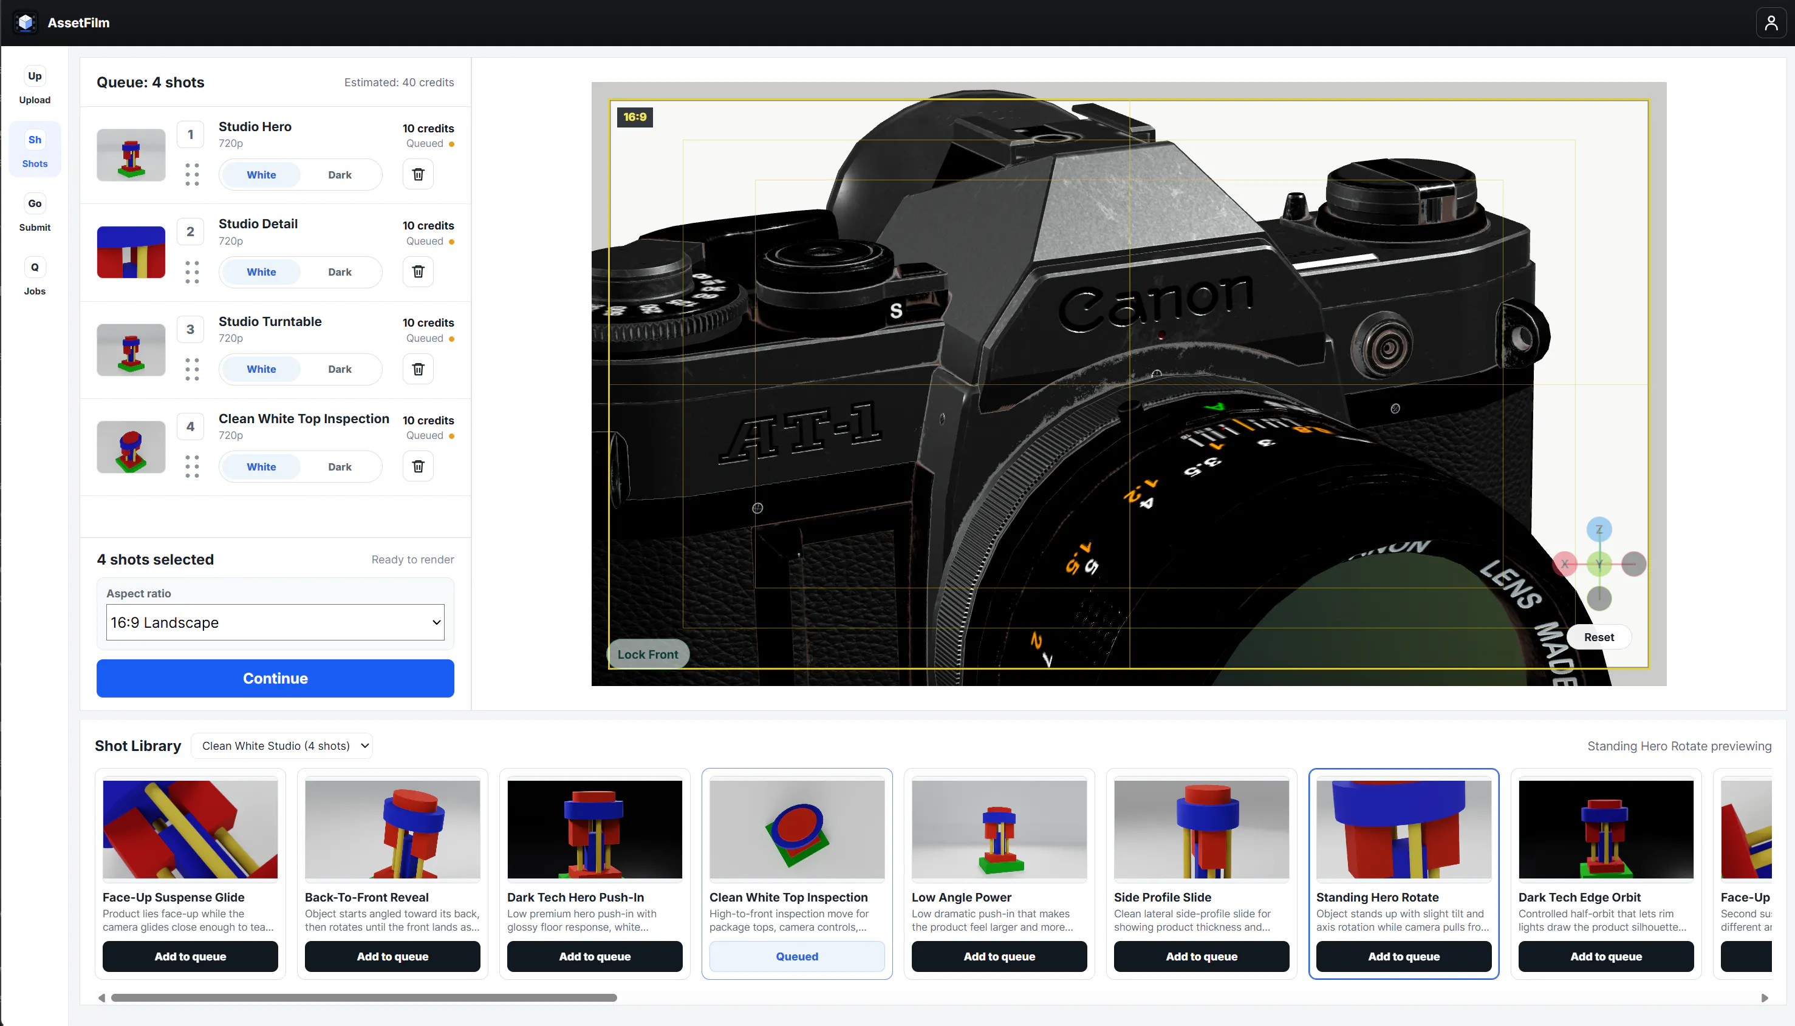Click Queued button on Clean White Top Inspection card
The image size is (1795, 1026).
797,956
